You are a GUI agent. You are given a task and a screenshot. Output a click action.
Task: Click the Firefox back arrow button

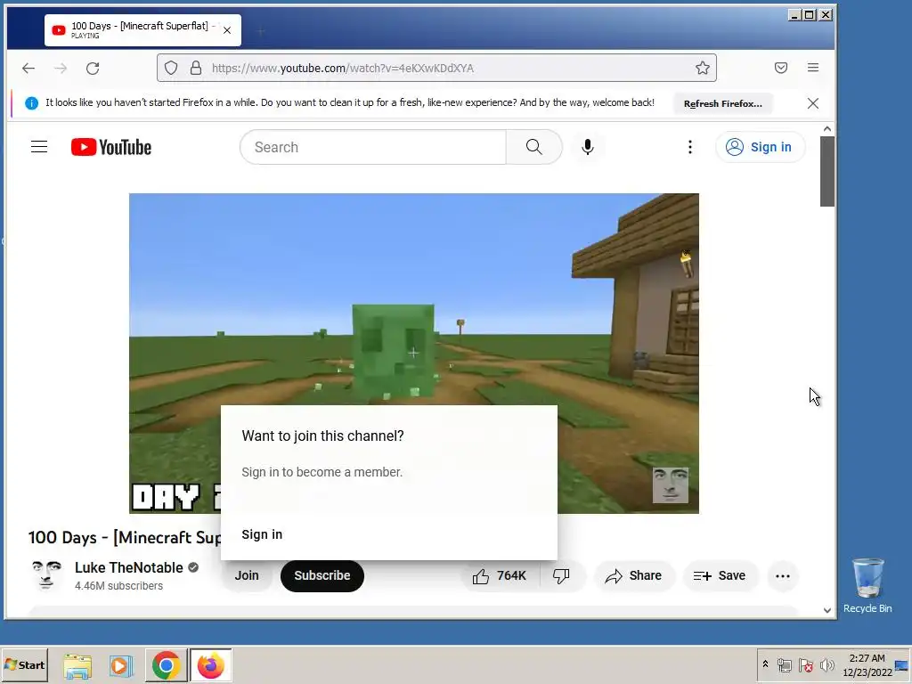point(28,68)
